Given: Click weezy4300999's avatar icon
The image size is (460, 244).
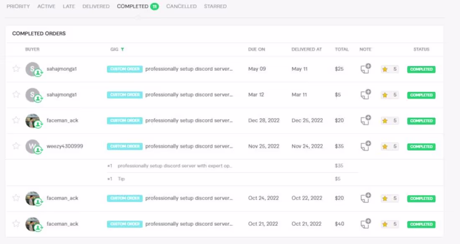Looking at the screenshot, I should 33,146.
